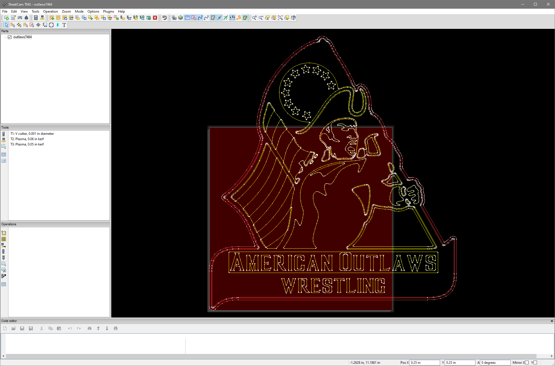Open the Help menu
This screenshot has height=366, width=555.
(x=121, y=11)
